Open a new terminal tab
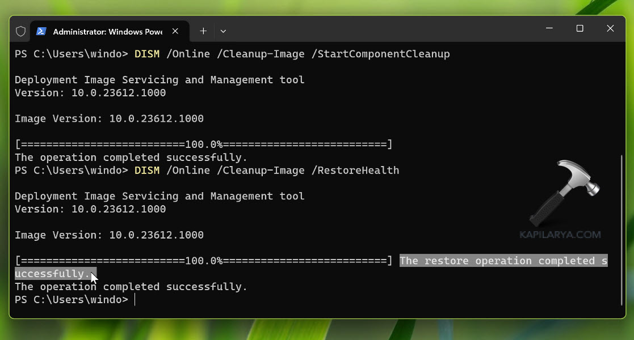The width and height of the screenshot is (634, 340). pyautogui.click(x=203, y=31)
